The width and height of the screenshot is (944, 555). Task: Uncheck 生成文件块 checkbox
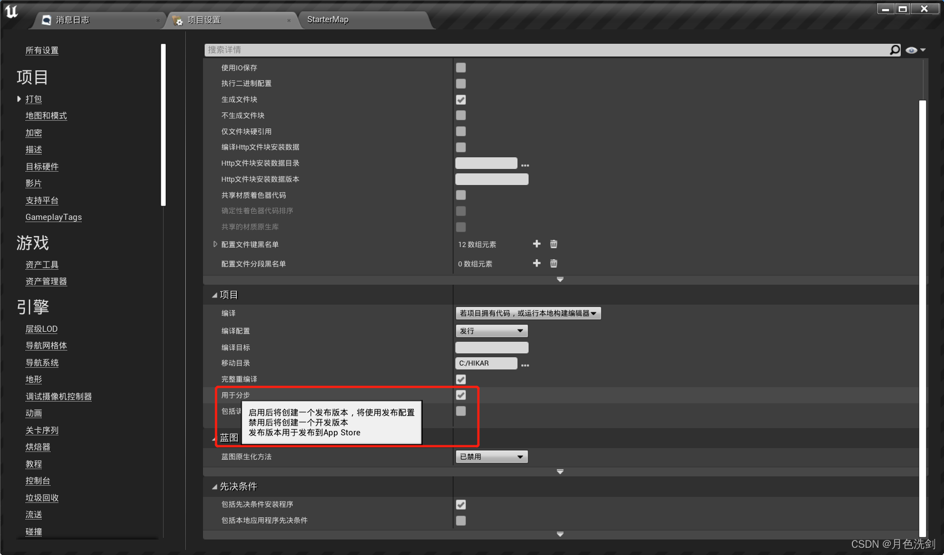[461, 100]
